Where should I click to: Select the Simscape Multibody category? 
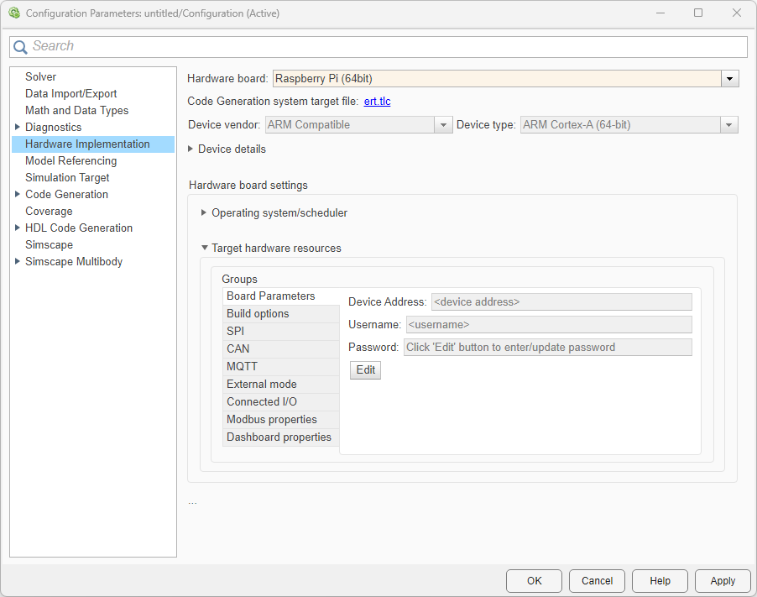click(x=74, y=261)
